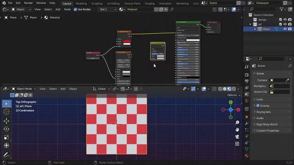Open the Modifiers wrench tab
This screenshot has width=294, height=165.
247,123
